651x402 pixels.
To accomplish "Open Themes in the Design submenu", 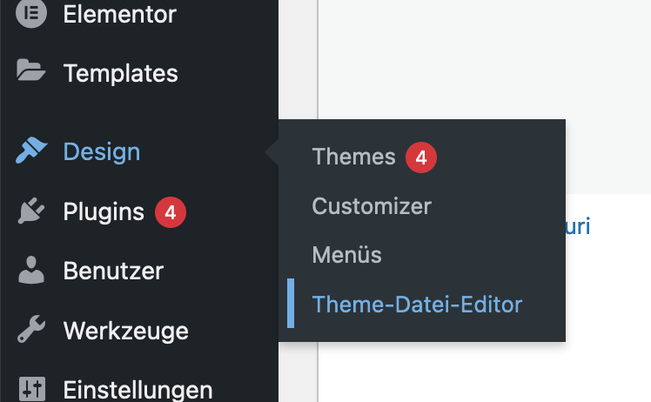I will (x=353, y=157).
